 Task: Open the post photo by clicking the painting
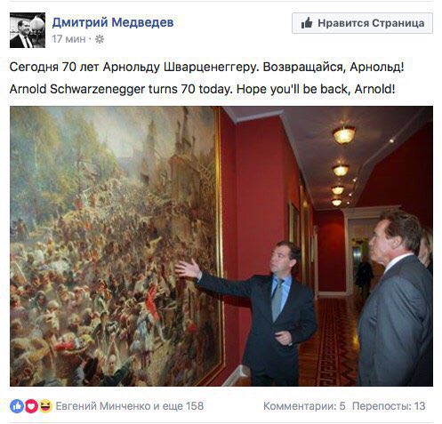[116, 246]
